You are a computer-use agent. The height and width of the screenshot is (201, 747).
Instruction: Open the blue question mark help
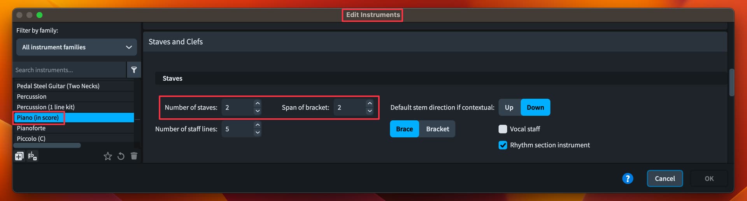coord(628,178)
